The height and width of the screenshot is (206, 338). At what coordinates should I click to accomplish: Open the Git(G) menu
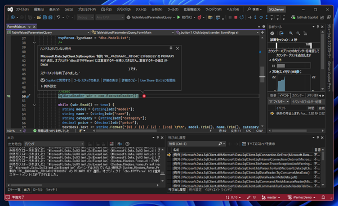point(69,10)
